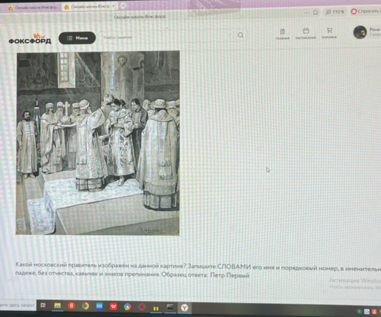This screenshot has height=317, width=381.
Task: Click the Спросить Алису button
Action: click(x=366, y=11)
